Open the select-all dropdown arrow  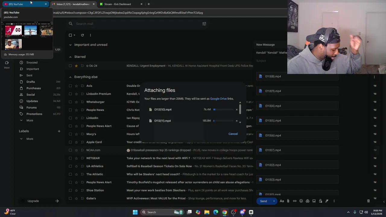(74, 35)
